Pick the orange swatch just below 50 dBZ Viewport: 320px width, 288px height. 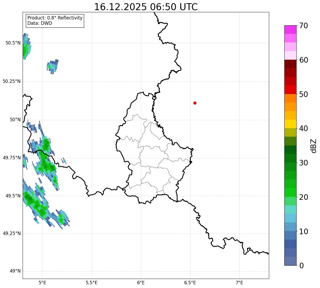[290, 98]
